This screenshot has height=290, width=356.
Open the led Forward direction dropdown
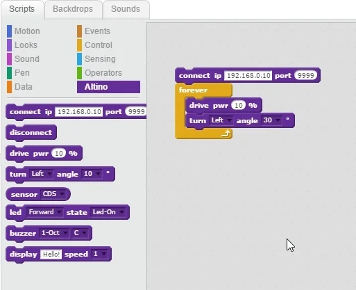pos(44,212)
